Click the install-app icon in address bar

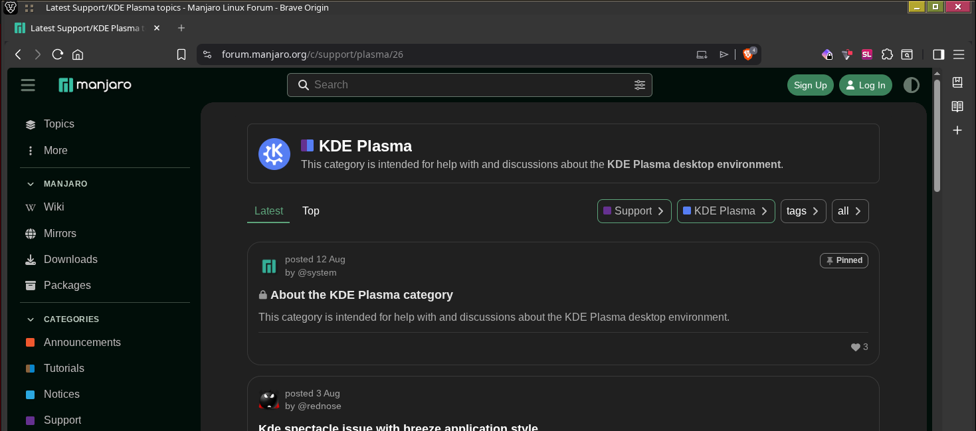pos(702,54)
